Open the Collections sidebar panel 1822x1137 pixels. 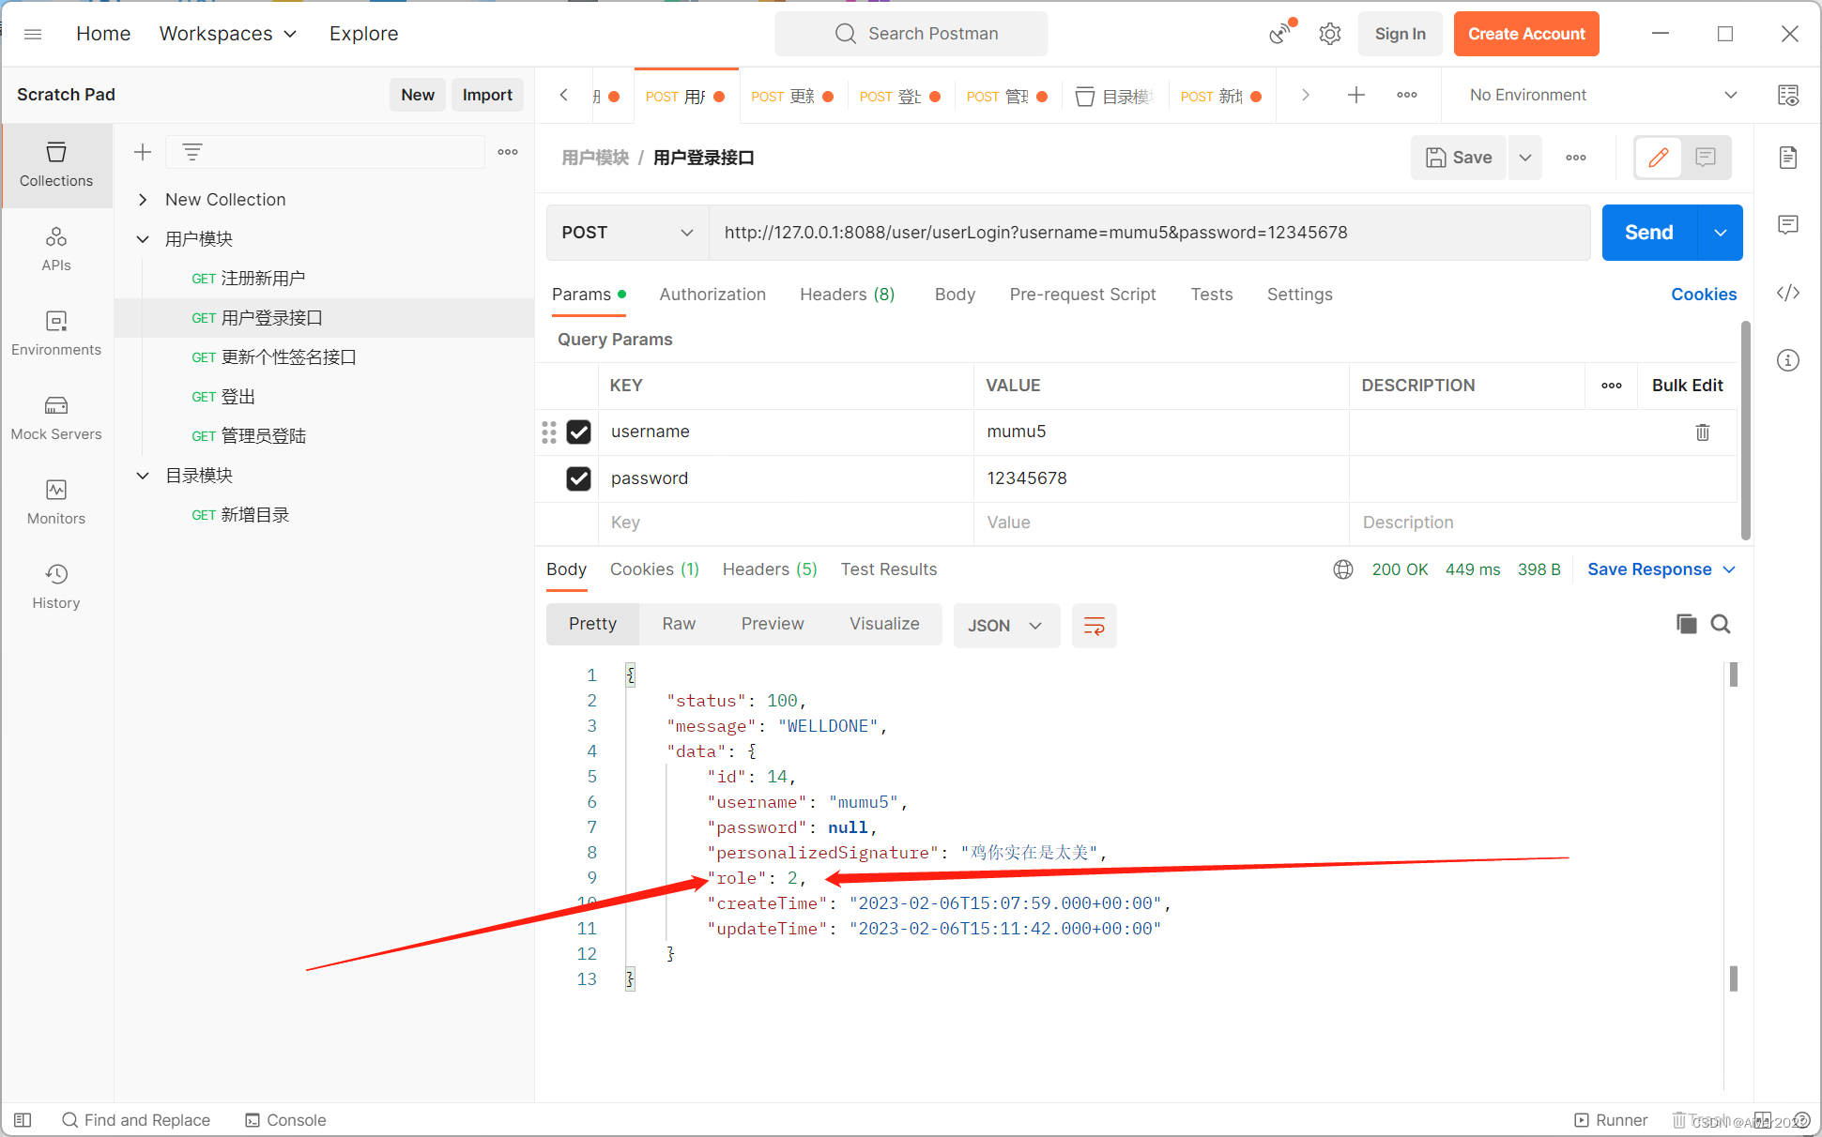pyautogui.click(x=56, y=163)
